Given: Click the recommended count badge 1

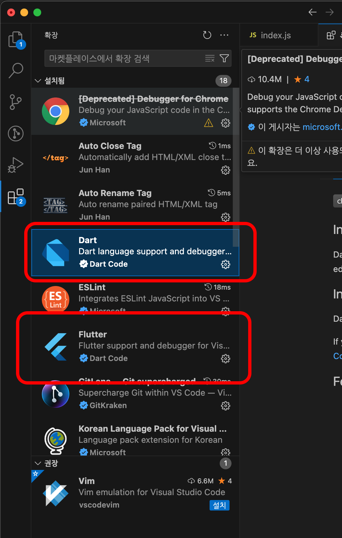Looking at the screenshot, I should click(226, 463).
